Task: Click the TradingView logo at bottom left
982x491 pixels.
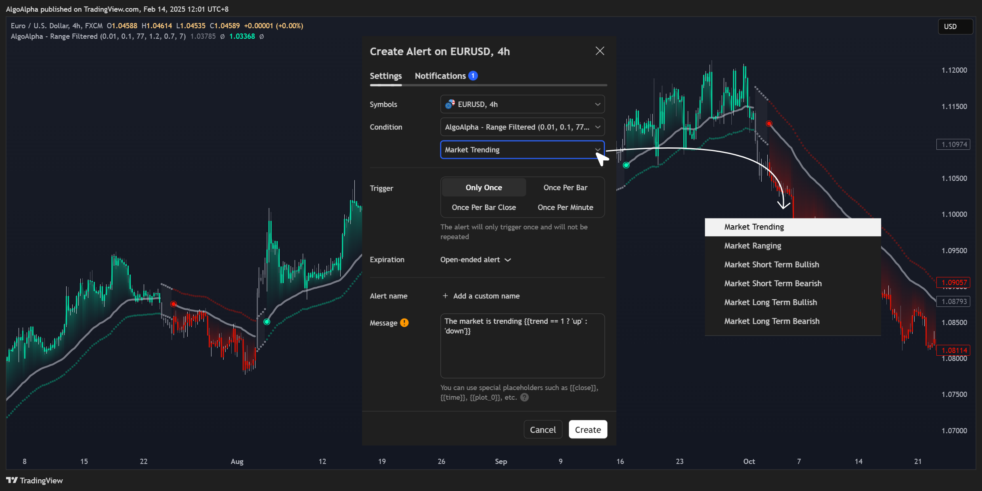Action: pos(34,481)
